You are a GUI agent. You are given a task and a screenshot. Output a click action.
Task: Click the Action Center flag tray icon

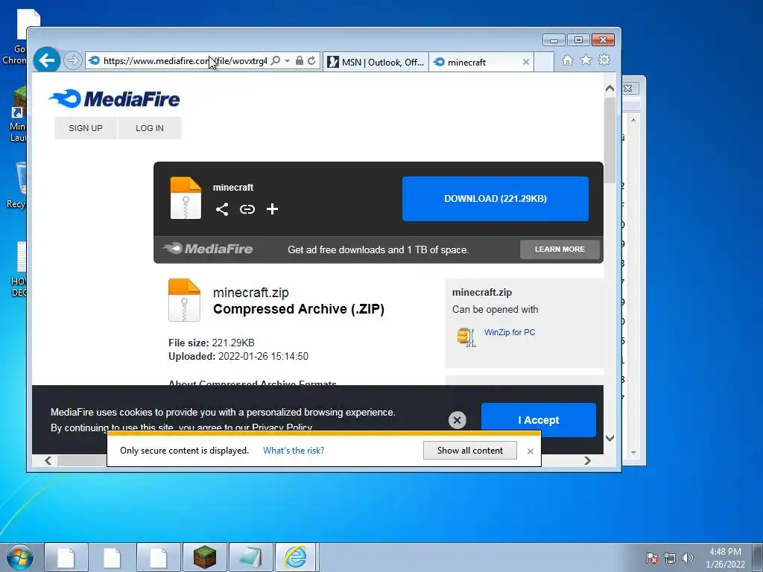(652, 558)
